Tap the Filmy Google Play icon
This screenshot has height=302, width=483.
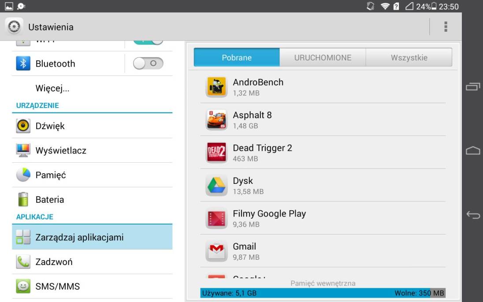[x=216, y=218]
